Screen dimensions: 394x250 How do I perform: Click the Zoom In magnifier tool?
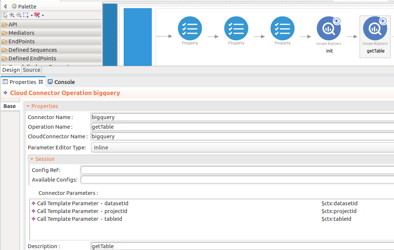(12, 15)
